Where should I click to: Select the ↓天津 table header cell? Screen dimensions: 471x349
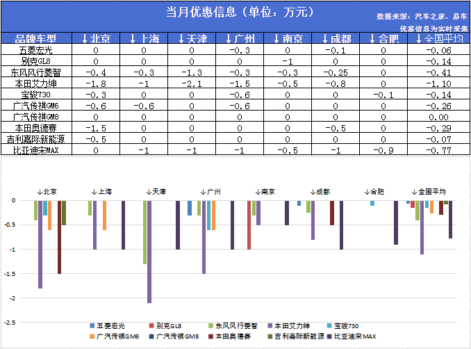192,38
